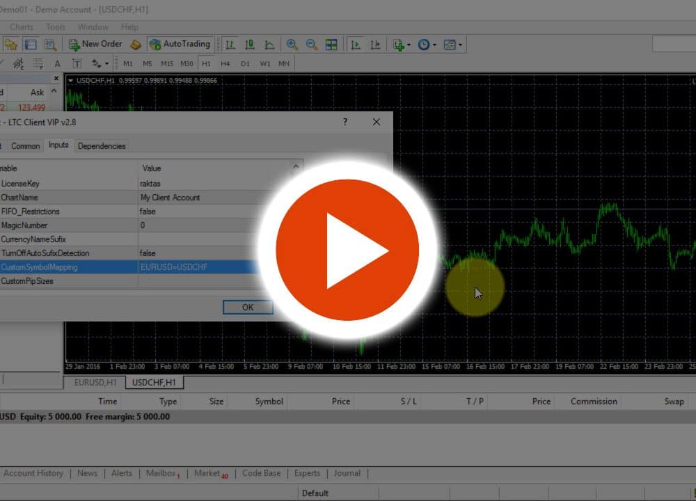Viewport: 696px width, 501px height.
Task: Switch chart to candlesticks mode
Action: click(x=249, y=45)
